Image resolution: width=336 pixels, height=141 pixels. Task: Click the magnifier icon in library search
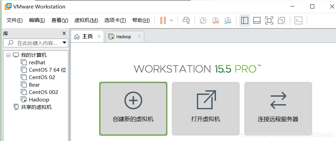(10, 43)
